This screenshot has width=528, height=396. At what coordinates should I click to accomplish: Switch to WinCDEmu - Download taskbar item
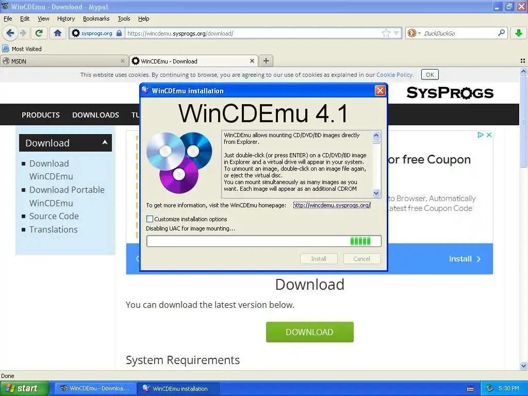pyautogui.click(x=95, y=388)
